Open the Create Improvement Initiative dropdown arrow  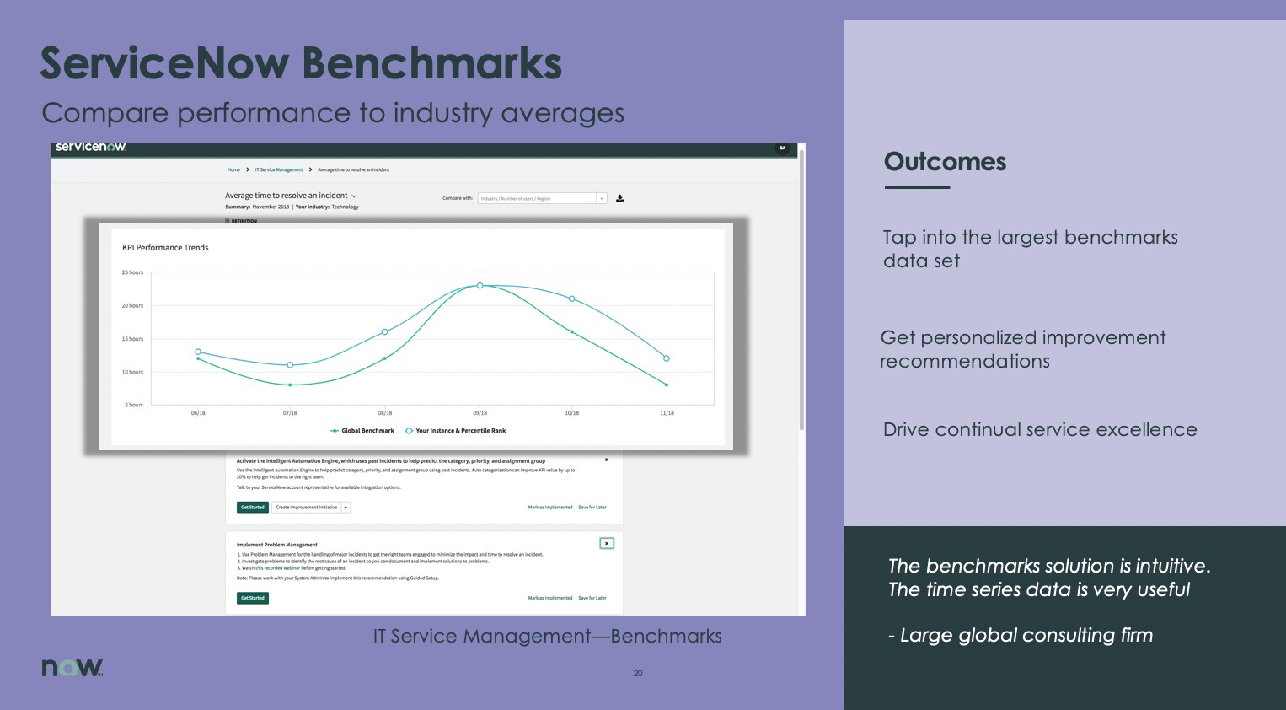346,507
